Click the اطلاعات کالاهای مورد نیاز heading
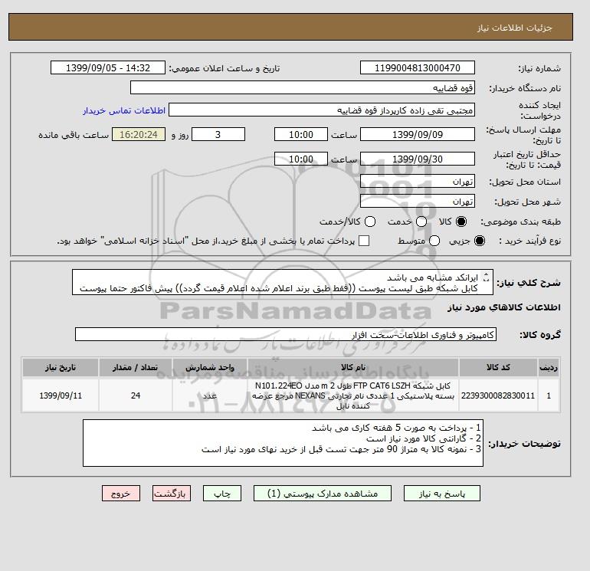This screenshot has width=590, height=571. [x=504, y=307]
